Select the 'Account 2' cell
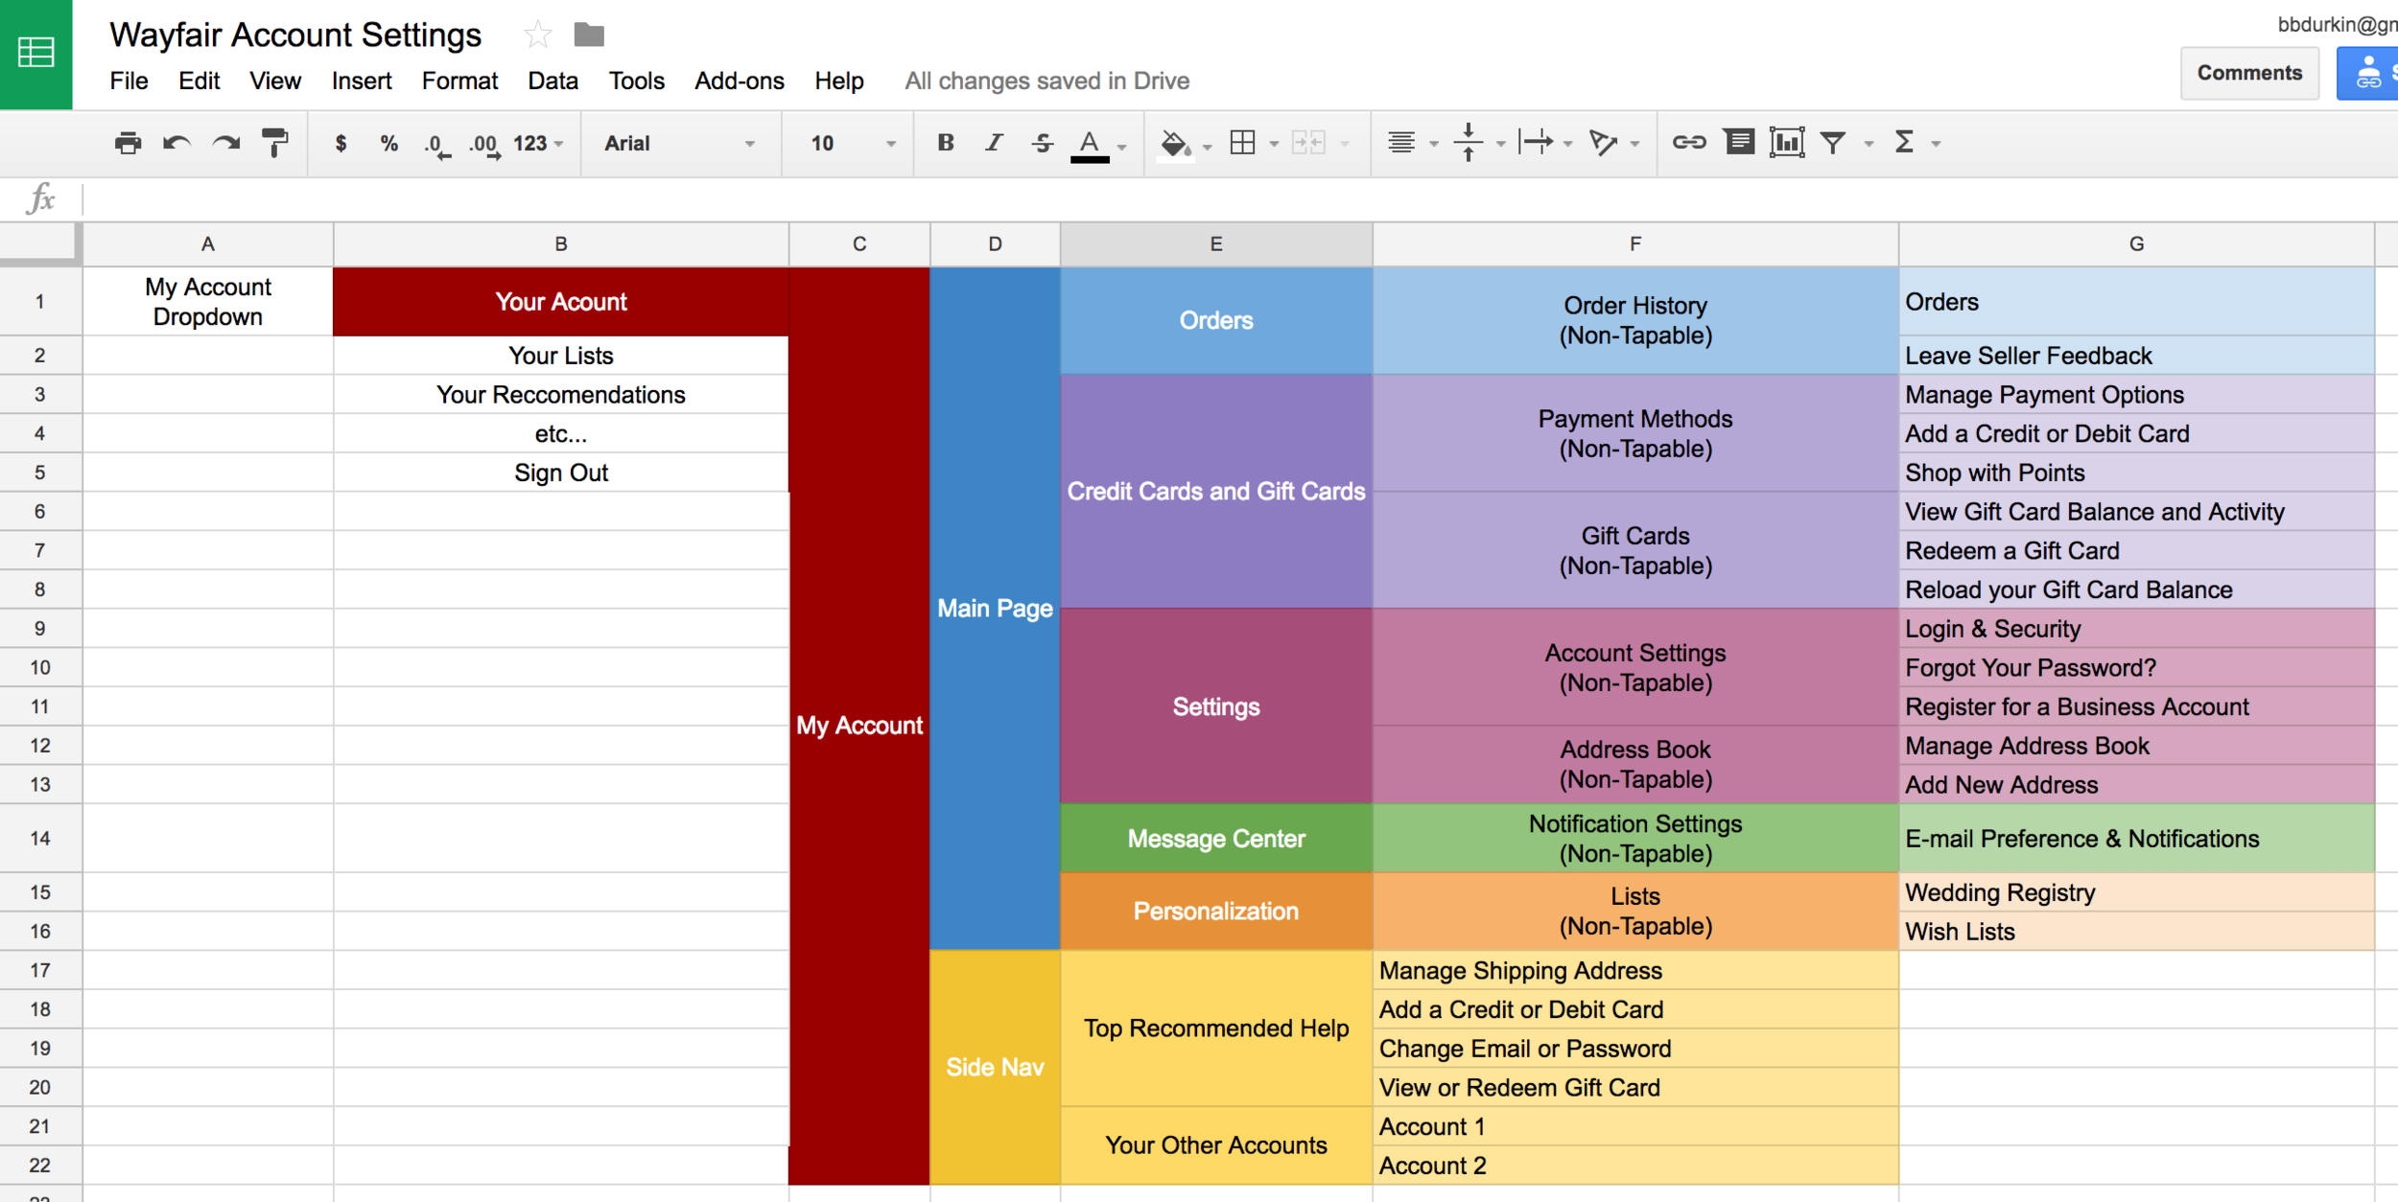Viewport: 2398px width, 1202px height. tap(1634, 1166)
